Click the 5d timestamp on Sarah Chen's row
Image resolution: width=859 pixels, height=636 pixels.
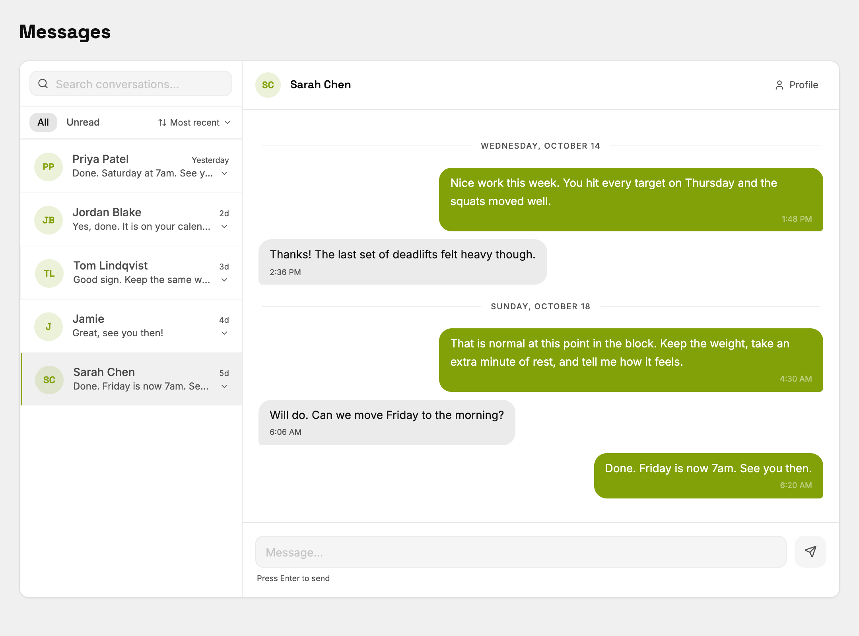pos(224,373)
